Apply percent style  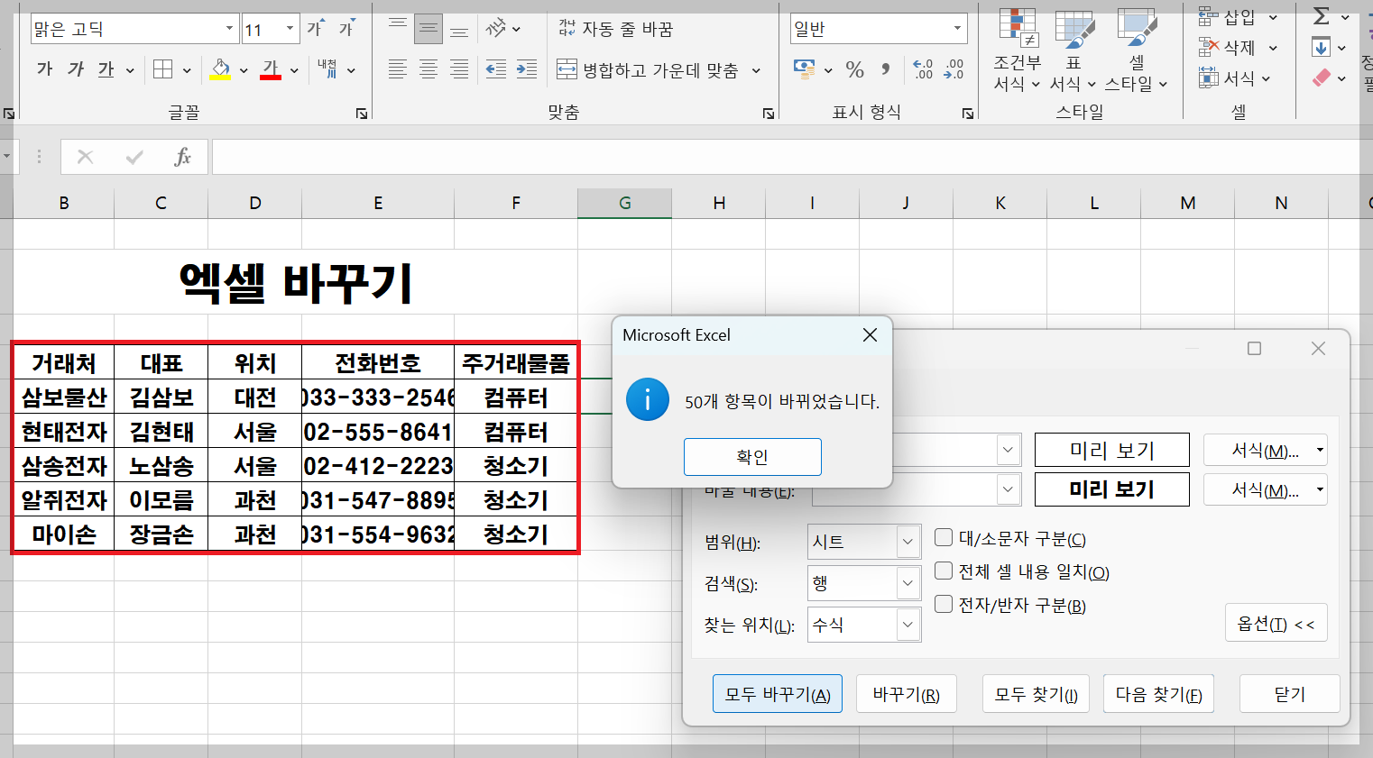click(855, 69)
